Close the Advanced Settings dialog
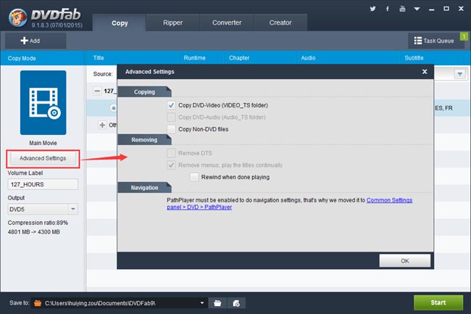This screenshot has width=471, height=314. pyautogui.click(x=425, y=72)
